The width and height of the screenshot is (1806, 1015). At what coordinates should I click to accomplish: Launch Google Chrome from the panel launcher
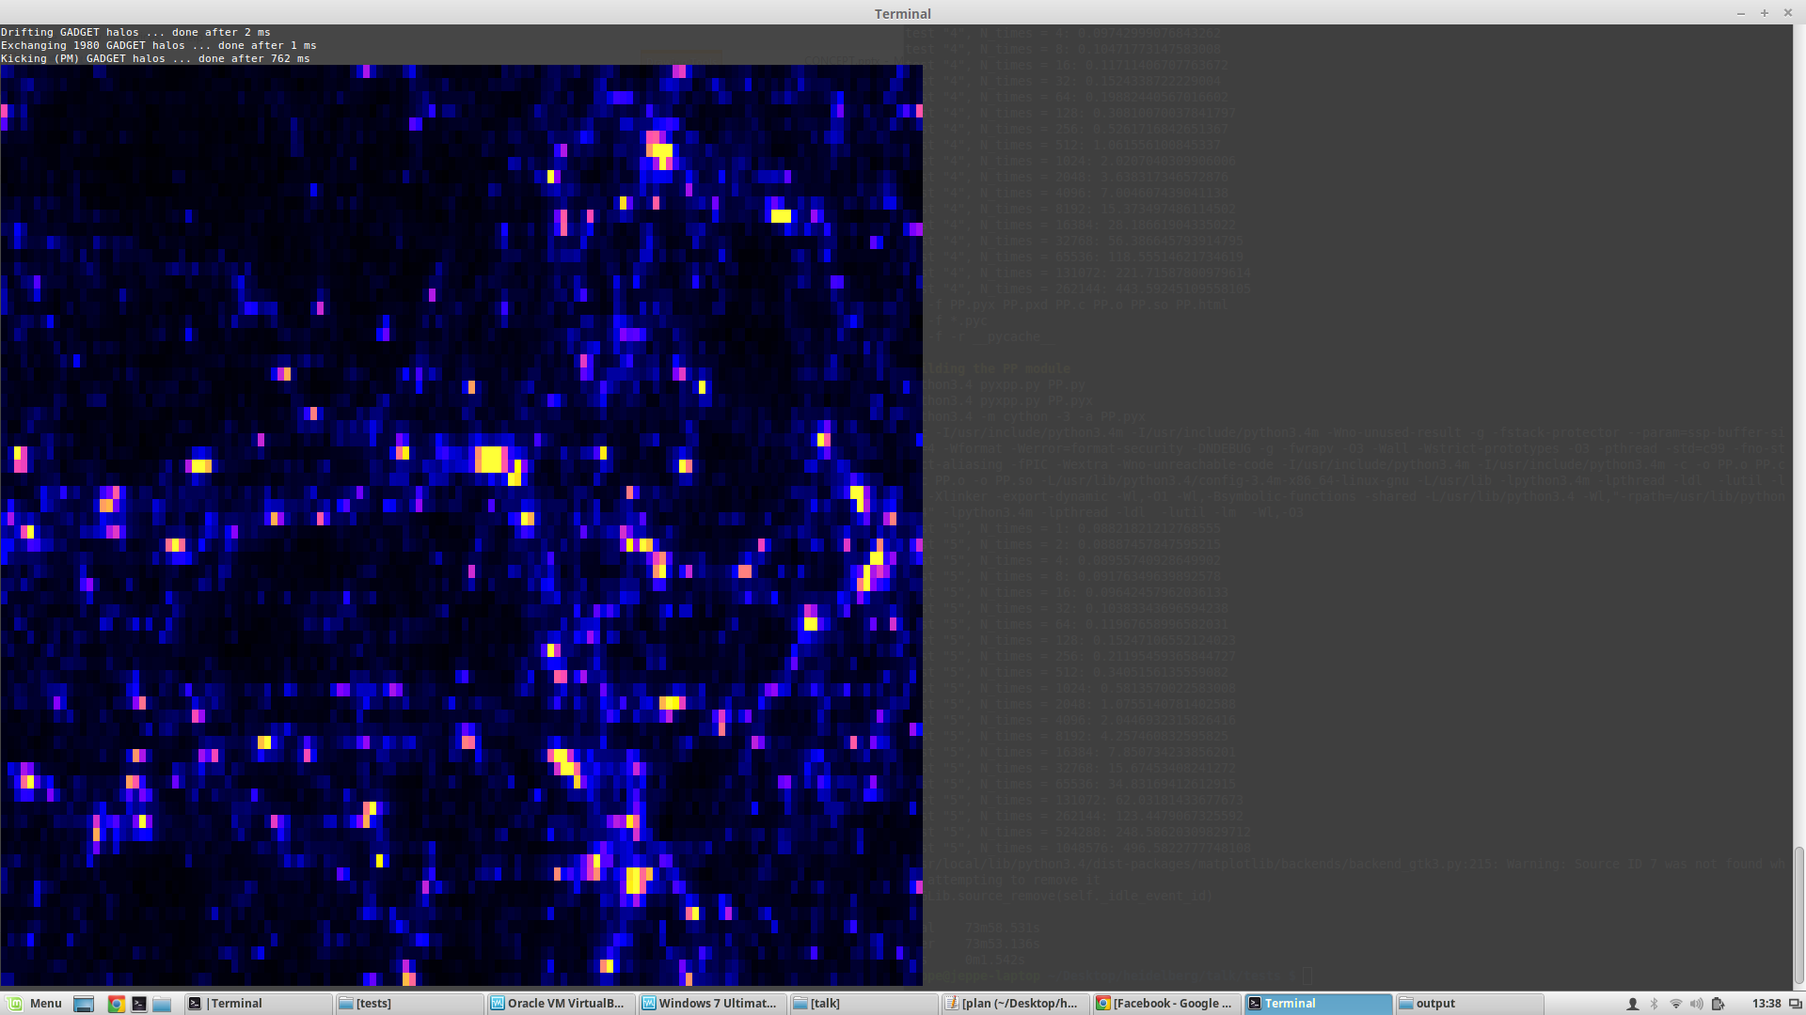pyautogui.click(x=116, y=1004)
